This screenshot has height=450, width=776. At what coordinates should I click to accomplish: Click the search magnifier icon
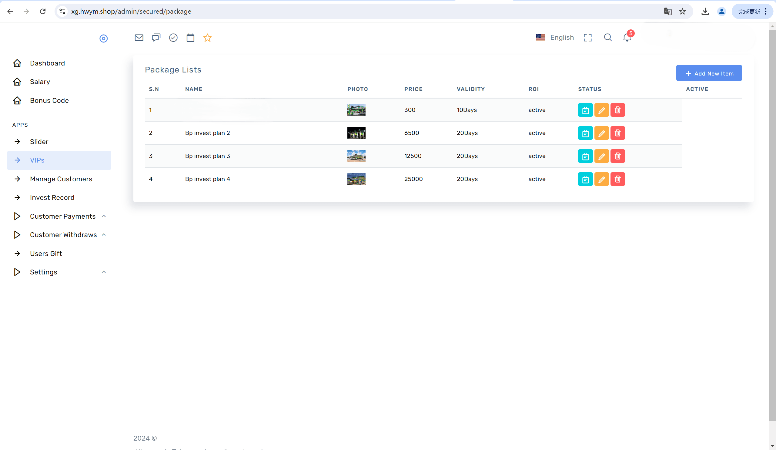[x=607, y=37]
